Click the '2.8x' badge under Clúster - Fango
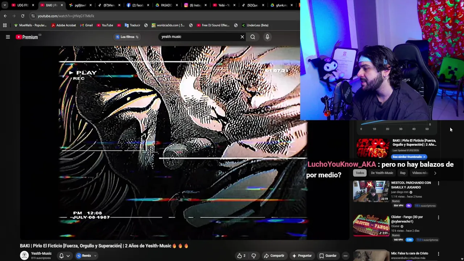The image size is (464, 261). (410, 240)
